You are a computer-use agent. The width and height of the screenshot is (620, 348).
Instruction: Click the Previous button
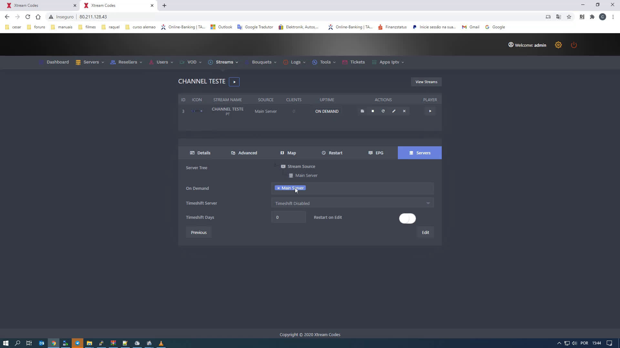(199, 232)
